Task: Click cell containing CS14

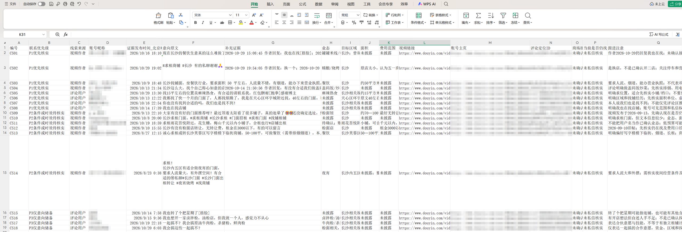Action: click(19, 173)
